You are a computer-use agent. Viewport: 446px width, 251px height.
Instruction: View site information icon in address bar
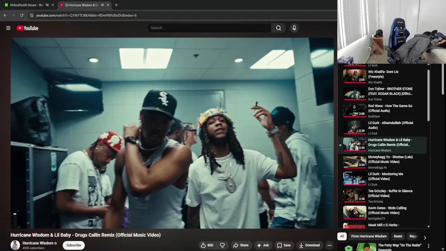click(x=31, y=15)
